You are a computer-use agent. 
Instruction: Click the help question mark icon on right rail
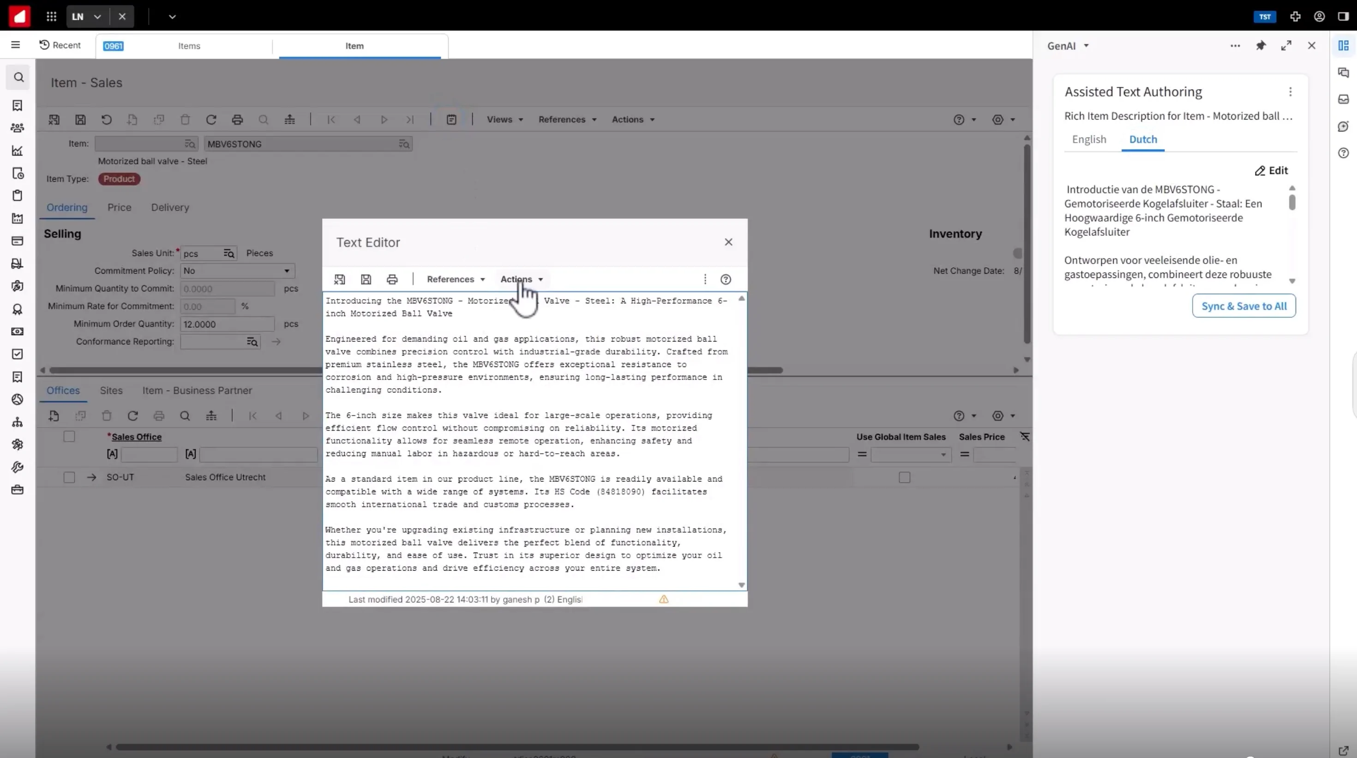(1344, 153)
